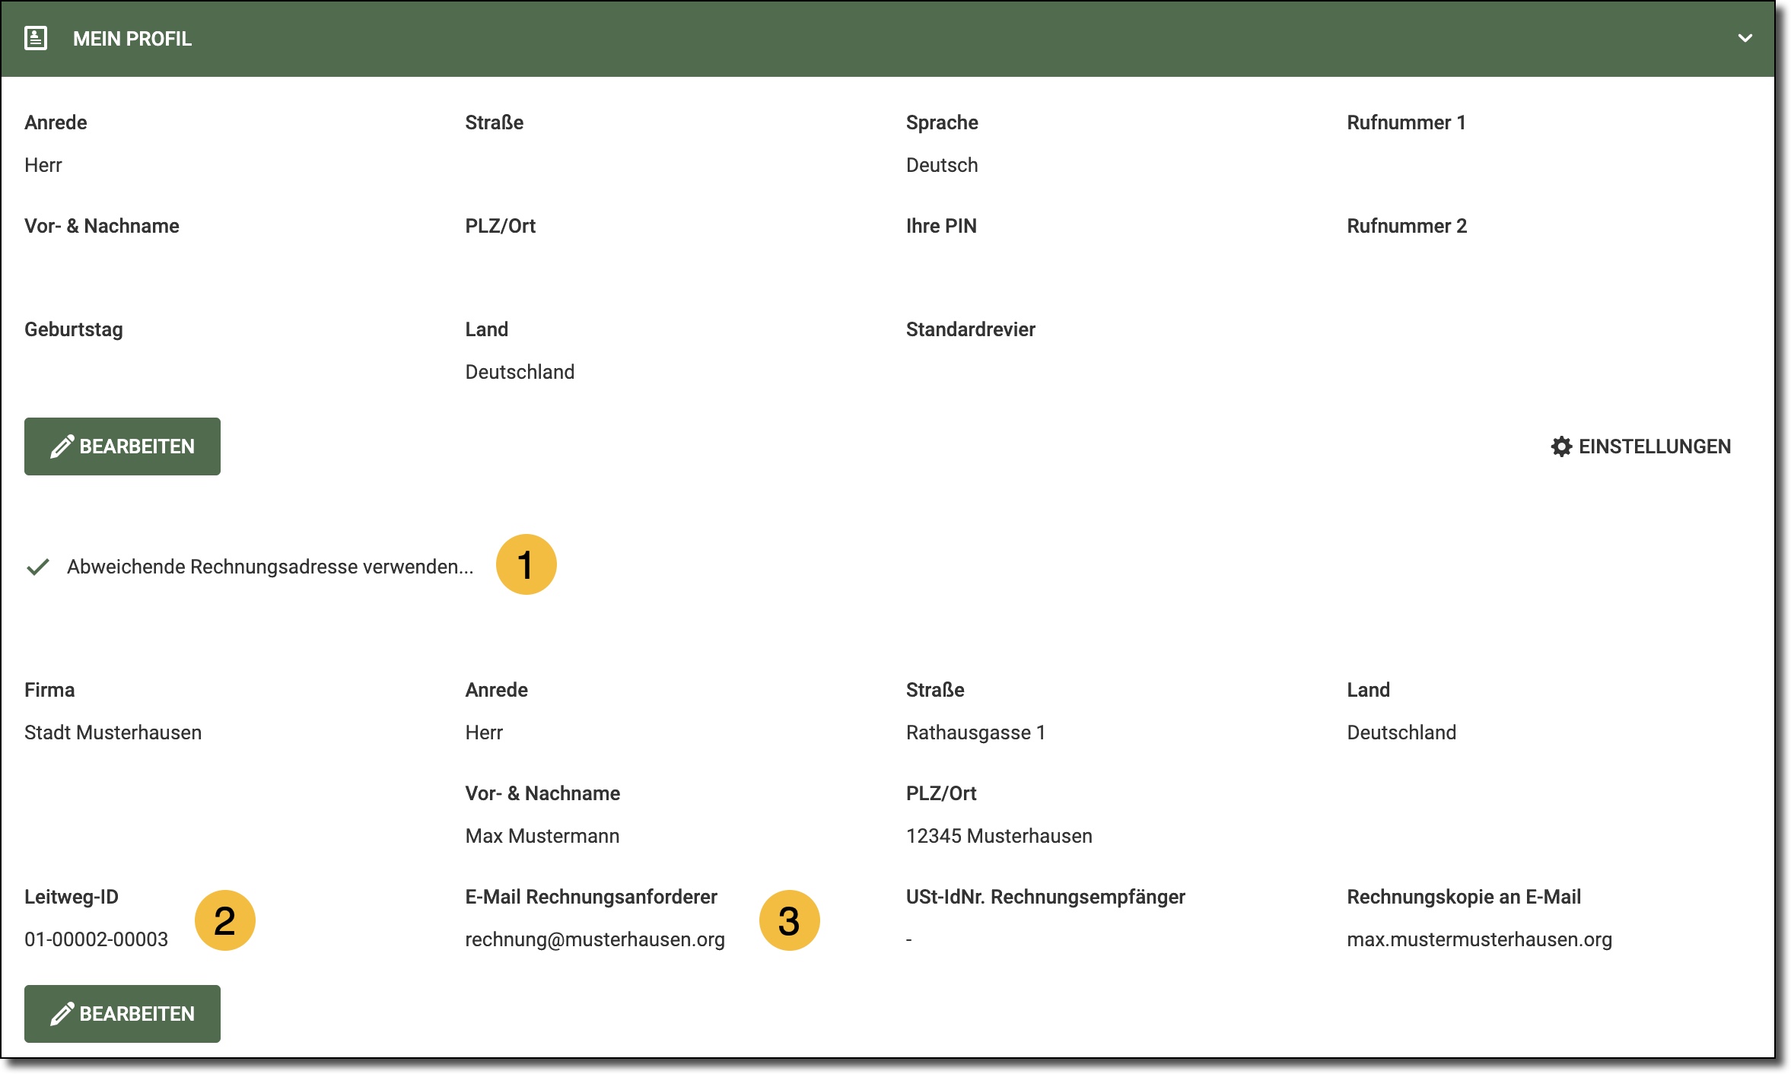The height and width of the screenshot is (1074, 1791).
Task: Click pencil icon on lower Bearbeiten
Action: (62, 1014)
